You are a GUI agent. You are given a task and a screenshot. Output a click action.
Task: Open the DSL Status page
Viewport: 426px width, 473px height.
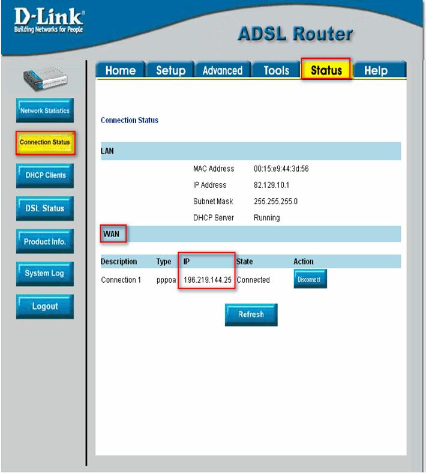[45, 208]
